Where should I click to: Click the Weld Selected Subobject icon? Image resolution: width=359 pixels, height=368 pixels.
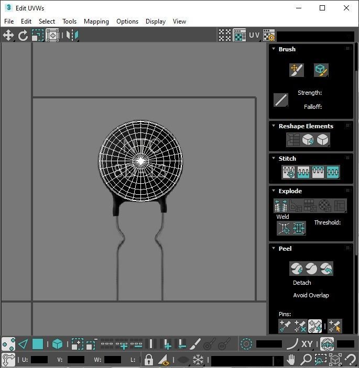pyautogui.click(x=299, y=228)
